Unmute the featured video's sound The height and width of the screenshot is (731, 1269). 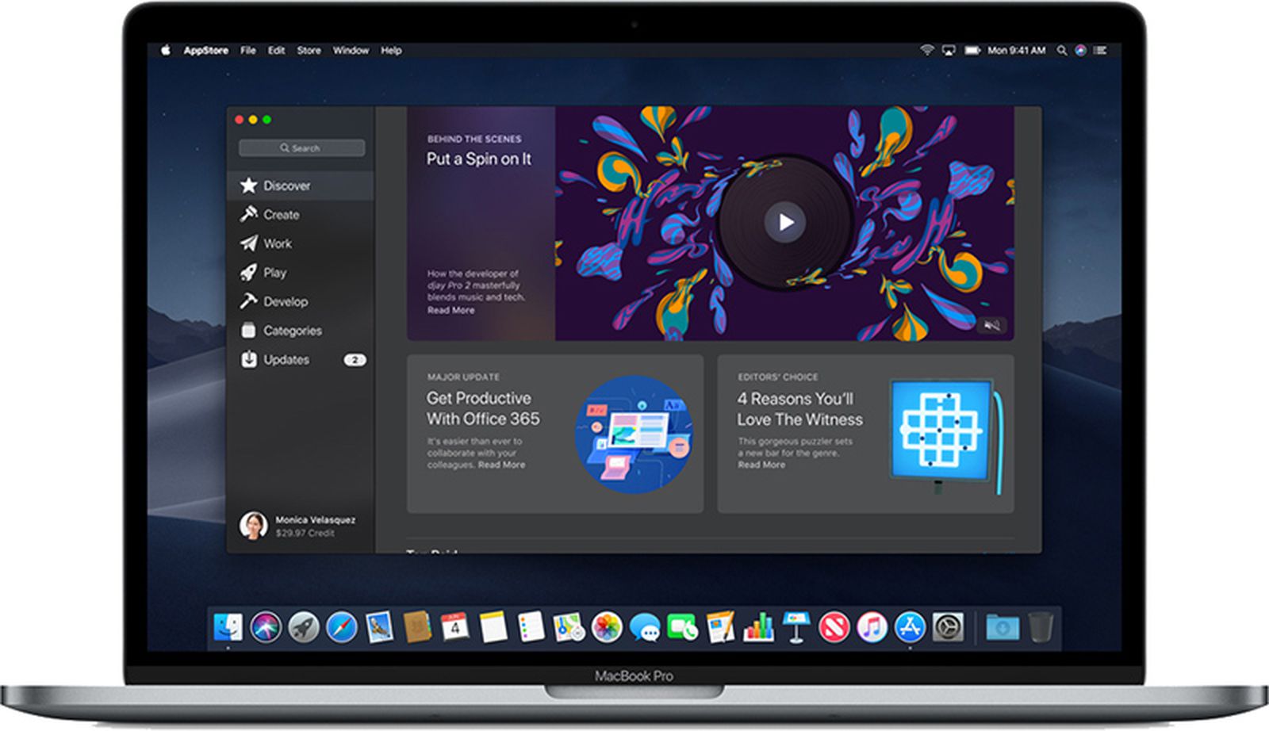click(x=993, y=325)
